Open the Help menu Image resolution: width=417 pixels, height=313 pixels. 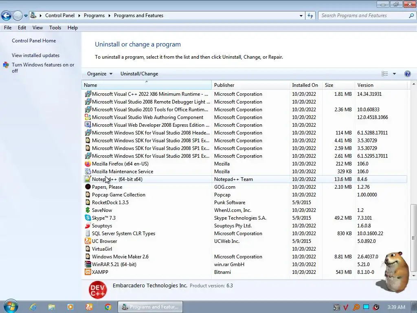[72, 28]
